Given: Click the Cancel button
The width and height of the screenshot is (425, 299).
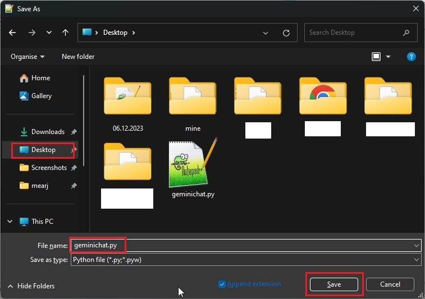Looking at the screenshot, I should click(390, 284).
